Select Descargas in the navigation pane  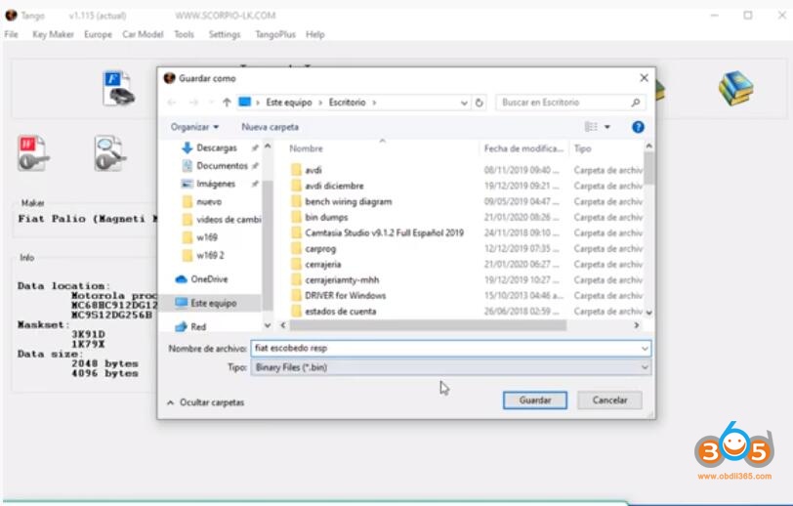(216, 148)
